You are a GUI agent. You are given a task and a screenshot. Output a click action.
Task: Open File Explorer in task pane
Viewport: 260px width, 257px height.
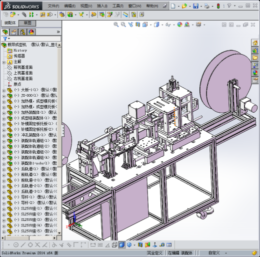pyautogui.click(x=255, y=58)
